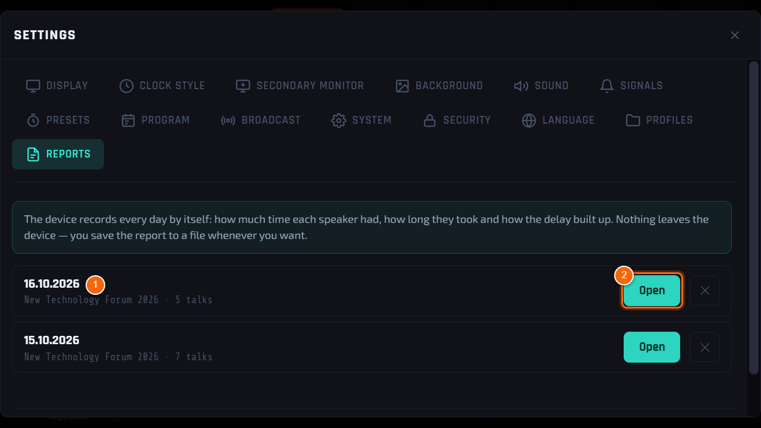Switch to the Sound tab

tap(541, 86)
